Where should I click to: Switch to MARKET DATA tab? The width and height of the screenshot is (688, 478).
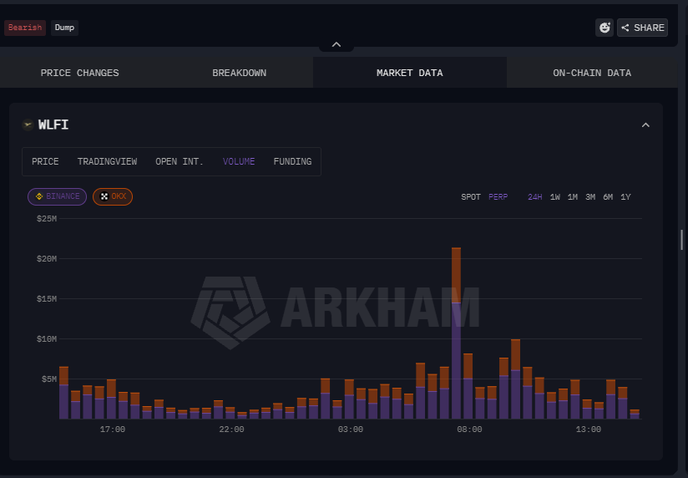click(x=410, y=73)
